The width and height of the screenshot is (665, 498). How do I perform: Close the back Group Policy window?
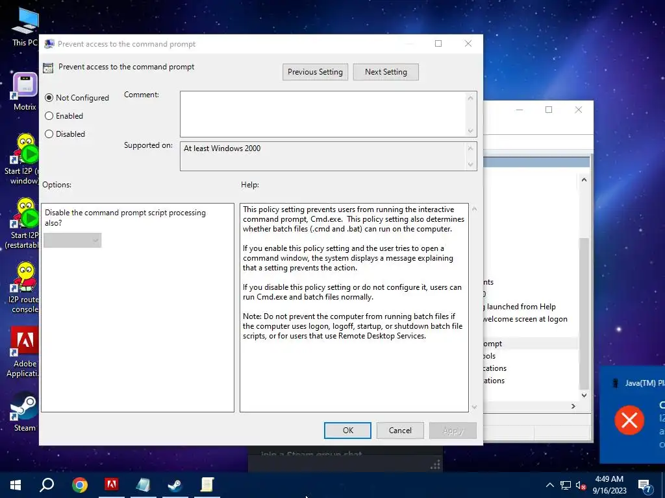[x=579, y=110]
